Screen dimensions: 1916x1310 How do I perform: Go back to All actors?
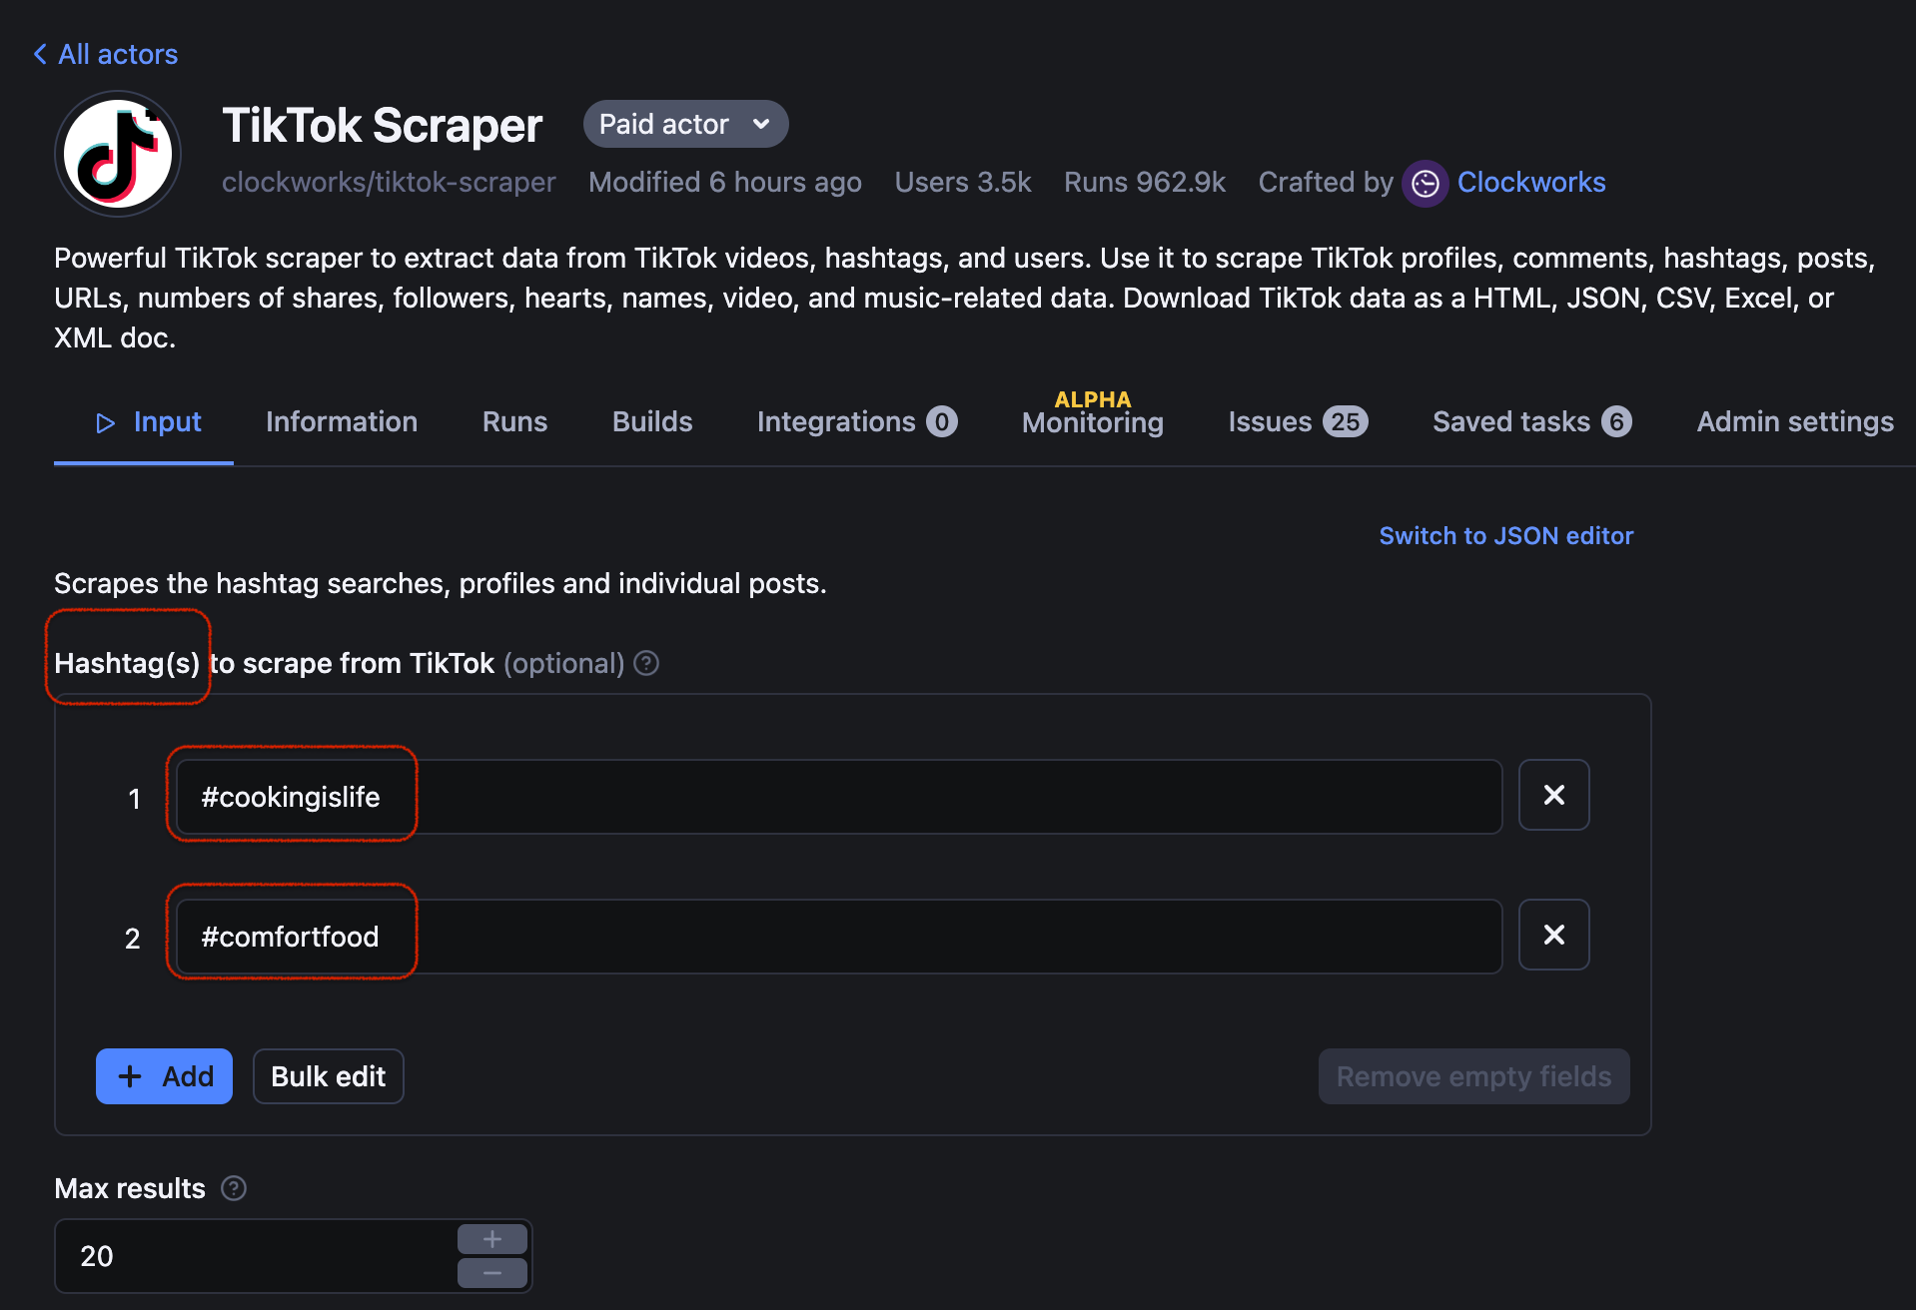tap(106, 54)
